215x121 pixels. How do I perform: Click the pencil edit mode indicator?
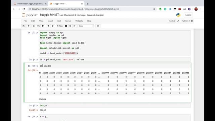178,21
